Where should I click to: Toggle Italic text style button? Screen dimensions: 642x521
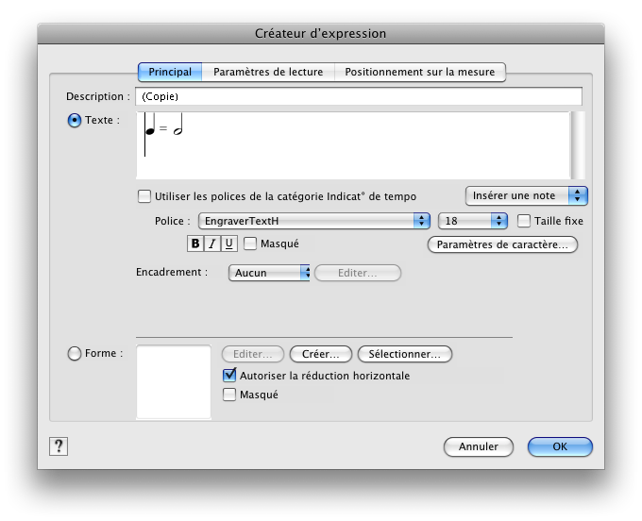click(211, 244)
